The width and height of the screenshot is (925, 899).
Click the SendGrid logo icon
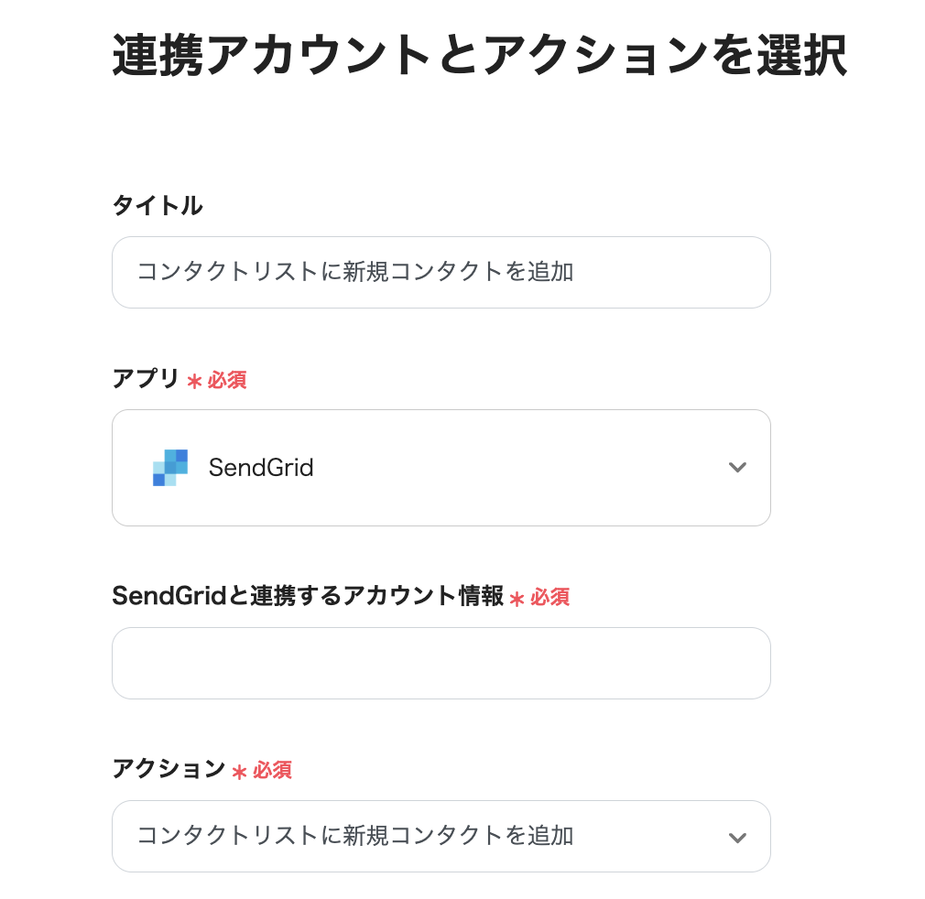[170, 468]
